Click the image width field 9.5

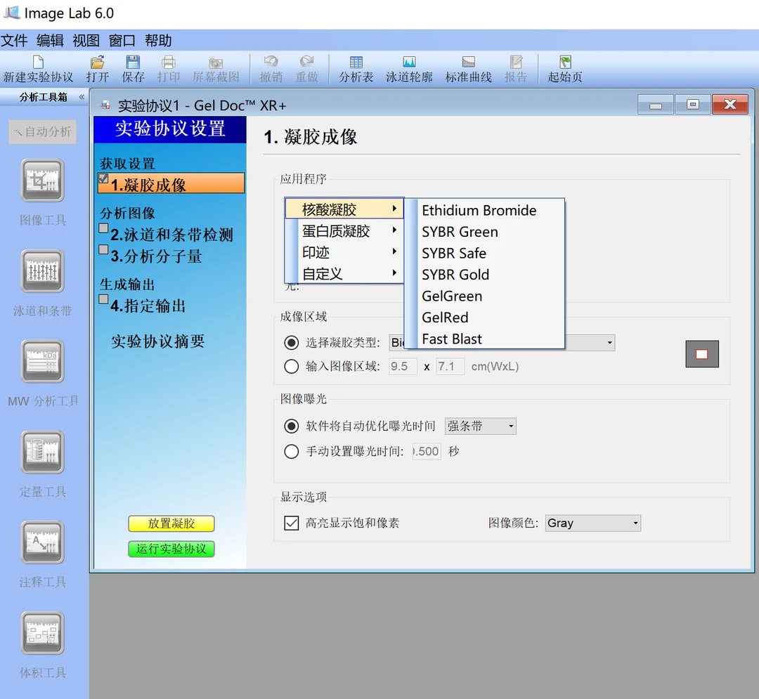click(403, 366)
